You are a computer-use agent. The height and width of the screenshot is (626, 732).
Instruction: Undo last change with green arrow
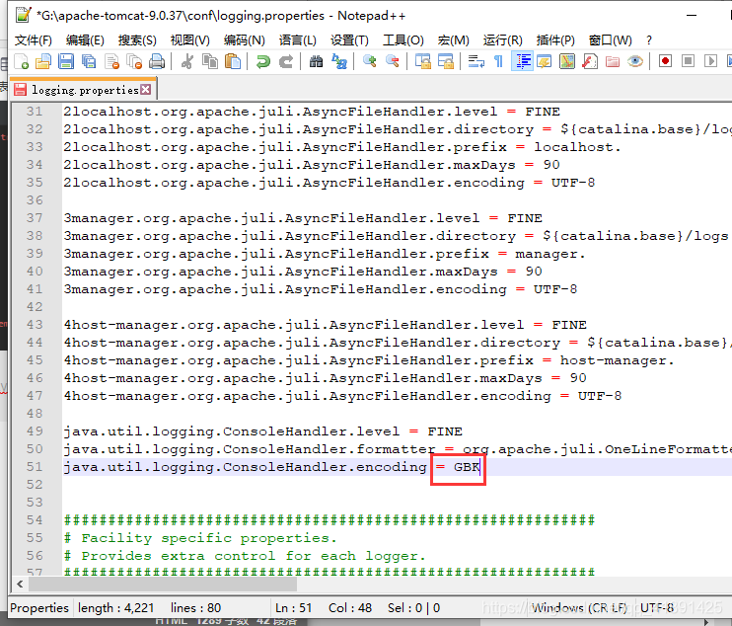coord(262,61)
